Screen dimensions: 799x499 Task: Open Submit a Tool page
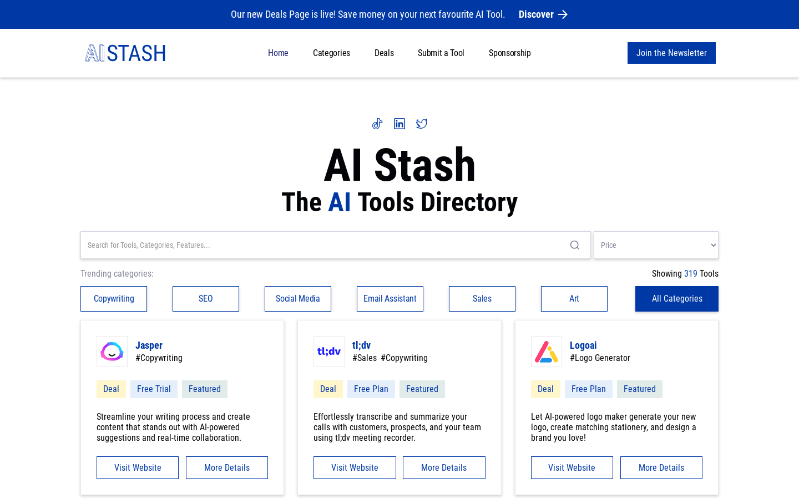441,53
